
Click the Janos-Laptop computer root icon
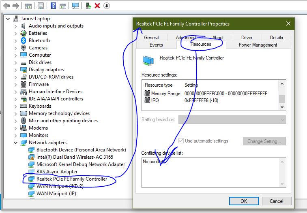point(16,19)
